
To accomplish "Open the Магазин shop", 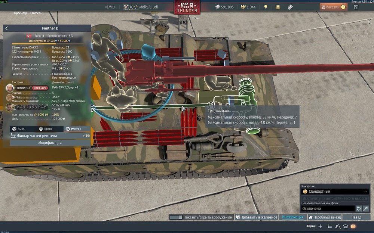I will click(333, 7).
